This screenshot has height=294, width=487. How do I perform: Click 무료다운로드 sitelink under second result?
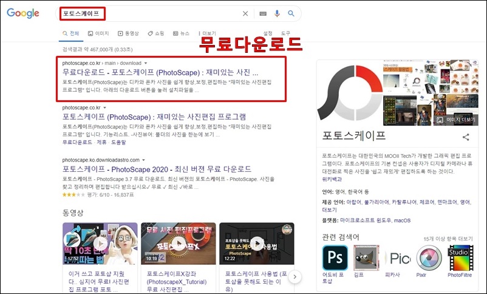click(77, 142)
